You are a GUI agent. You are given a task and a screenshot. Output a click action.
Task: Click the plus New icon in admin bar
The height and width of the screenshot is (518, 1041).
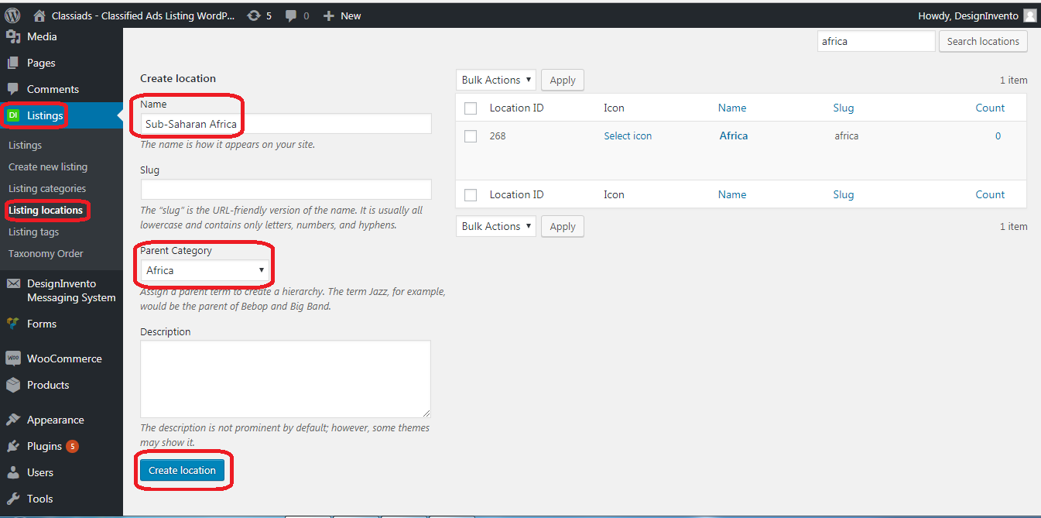pos(329,15)
